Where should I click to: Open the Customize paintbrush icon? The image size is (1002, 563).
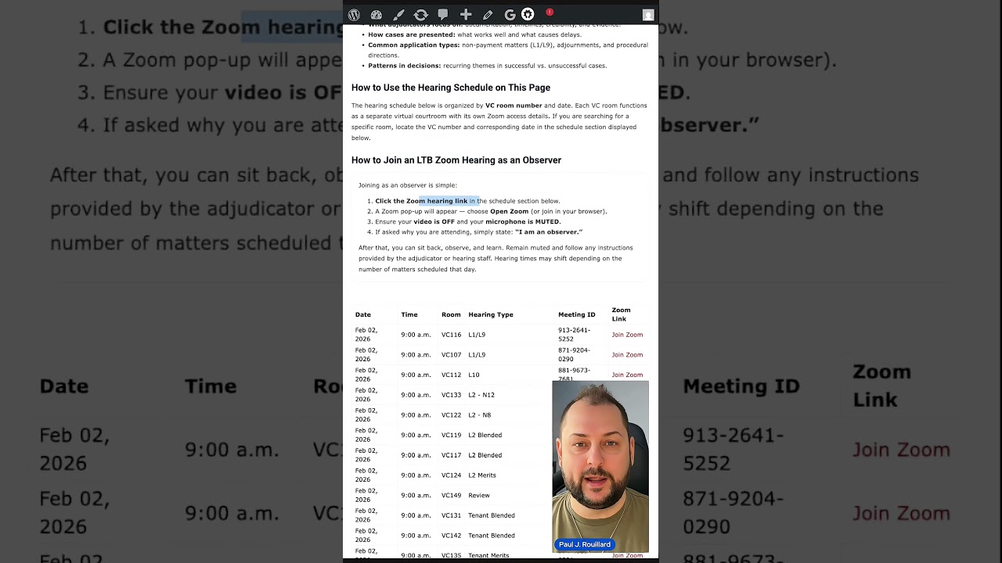pyautogui.click(x=398, y=15)
